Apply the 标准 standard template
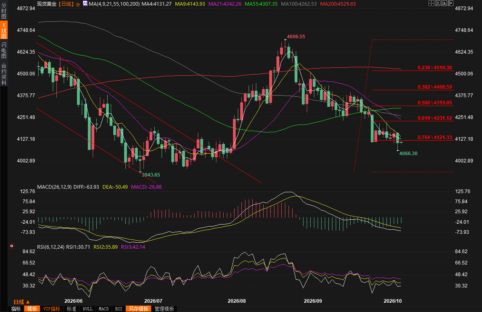 tap(71, 309)
